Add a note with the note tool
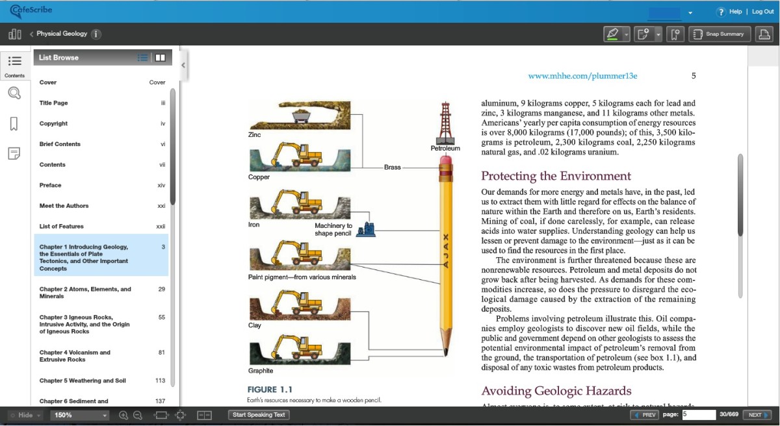 (644, 34)
